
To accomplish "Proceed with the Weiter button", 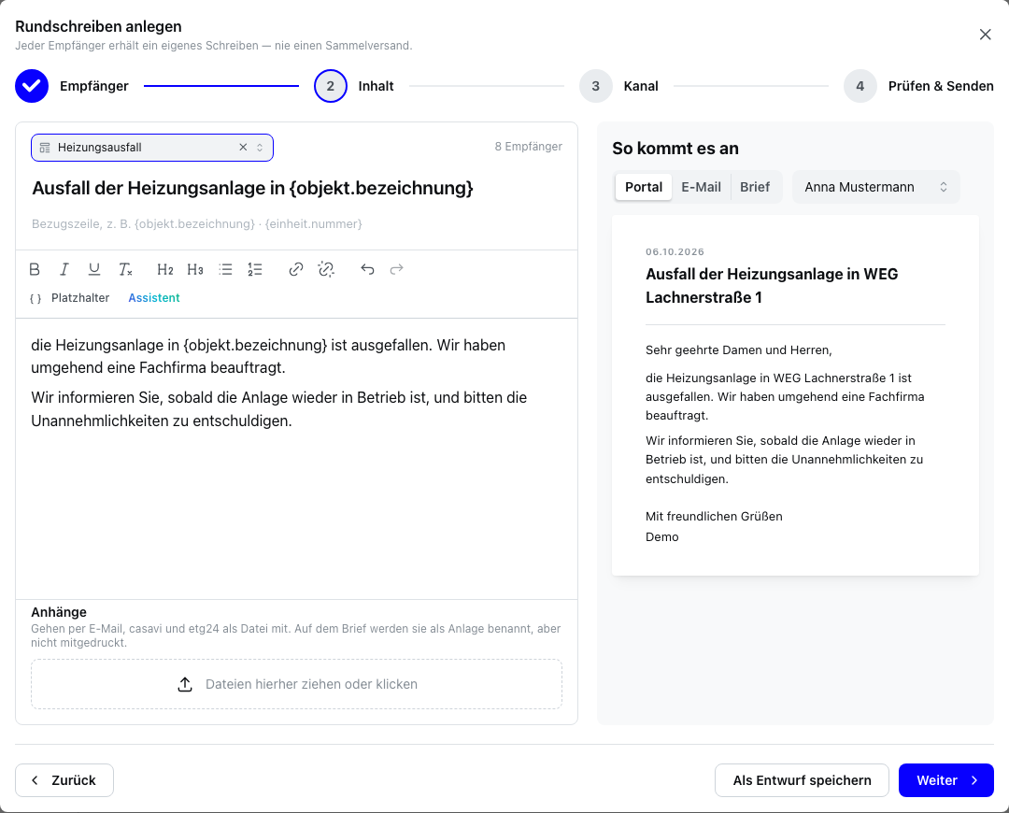I will [945, 780].
